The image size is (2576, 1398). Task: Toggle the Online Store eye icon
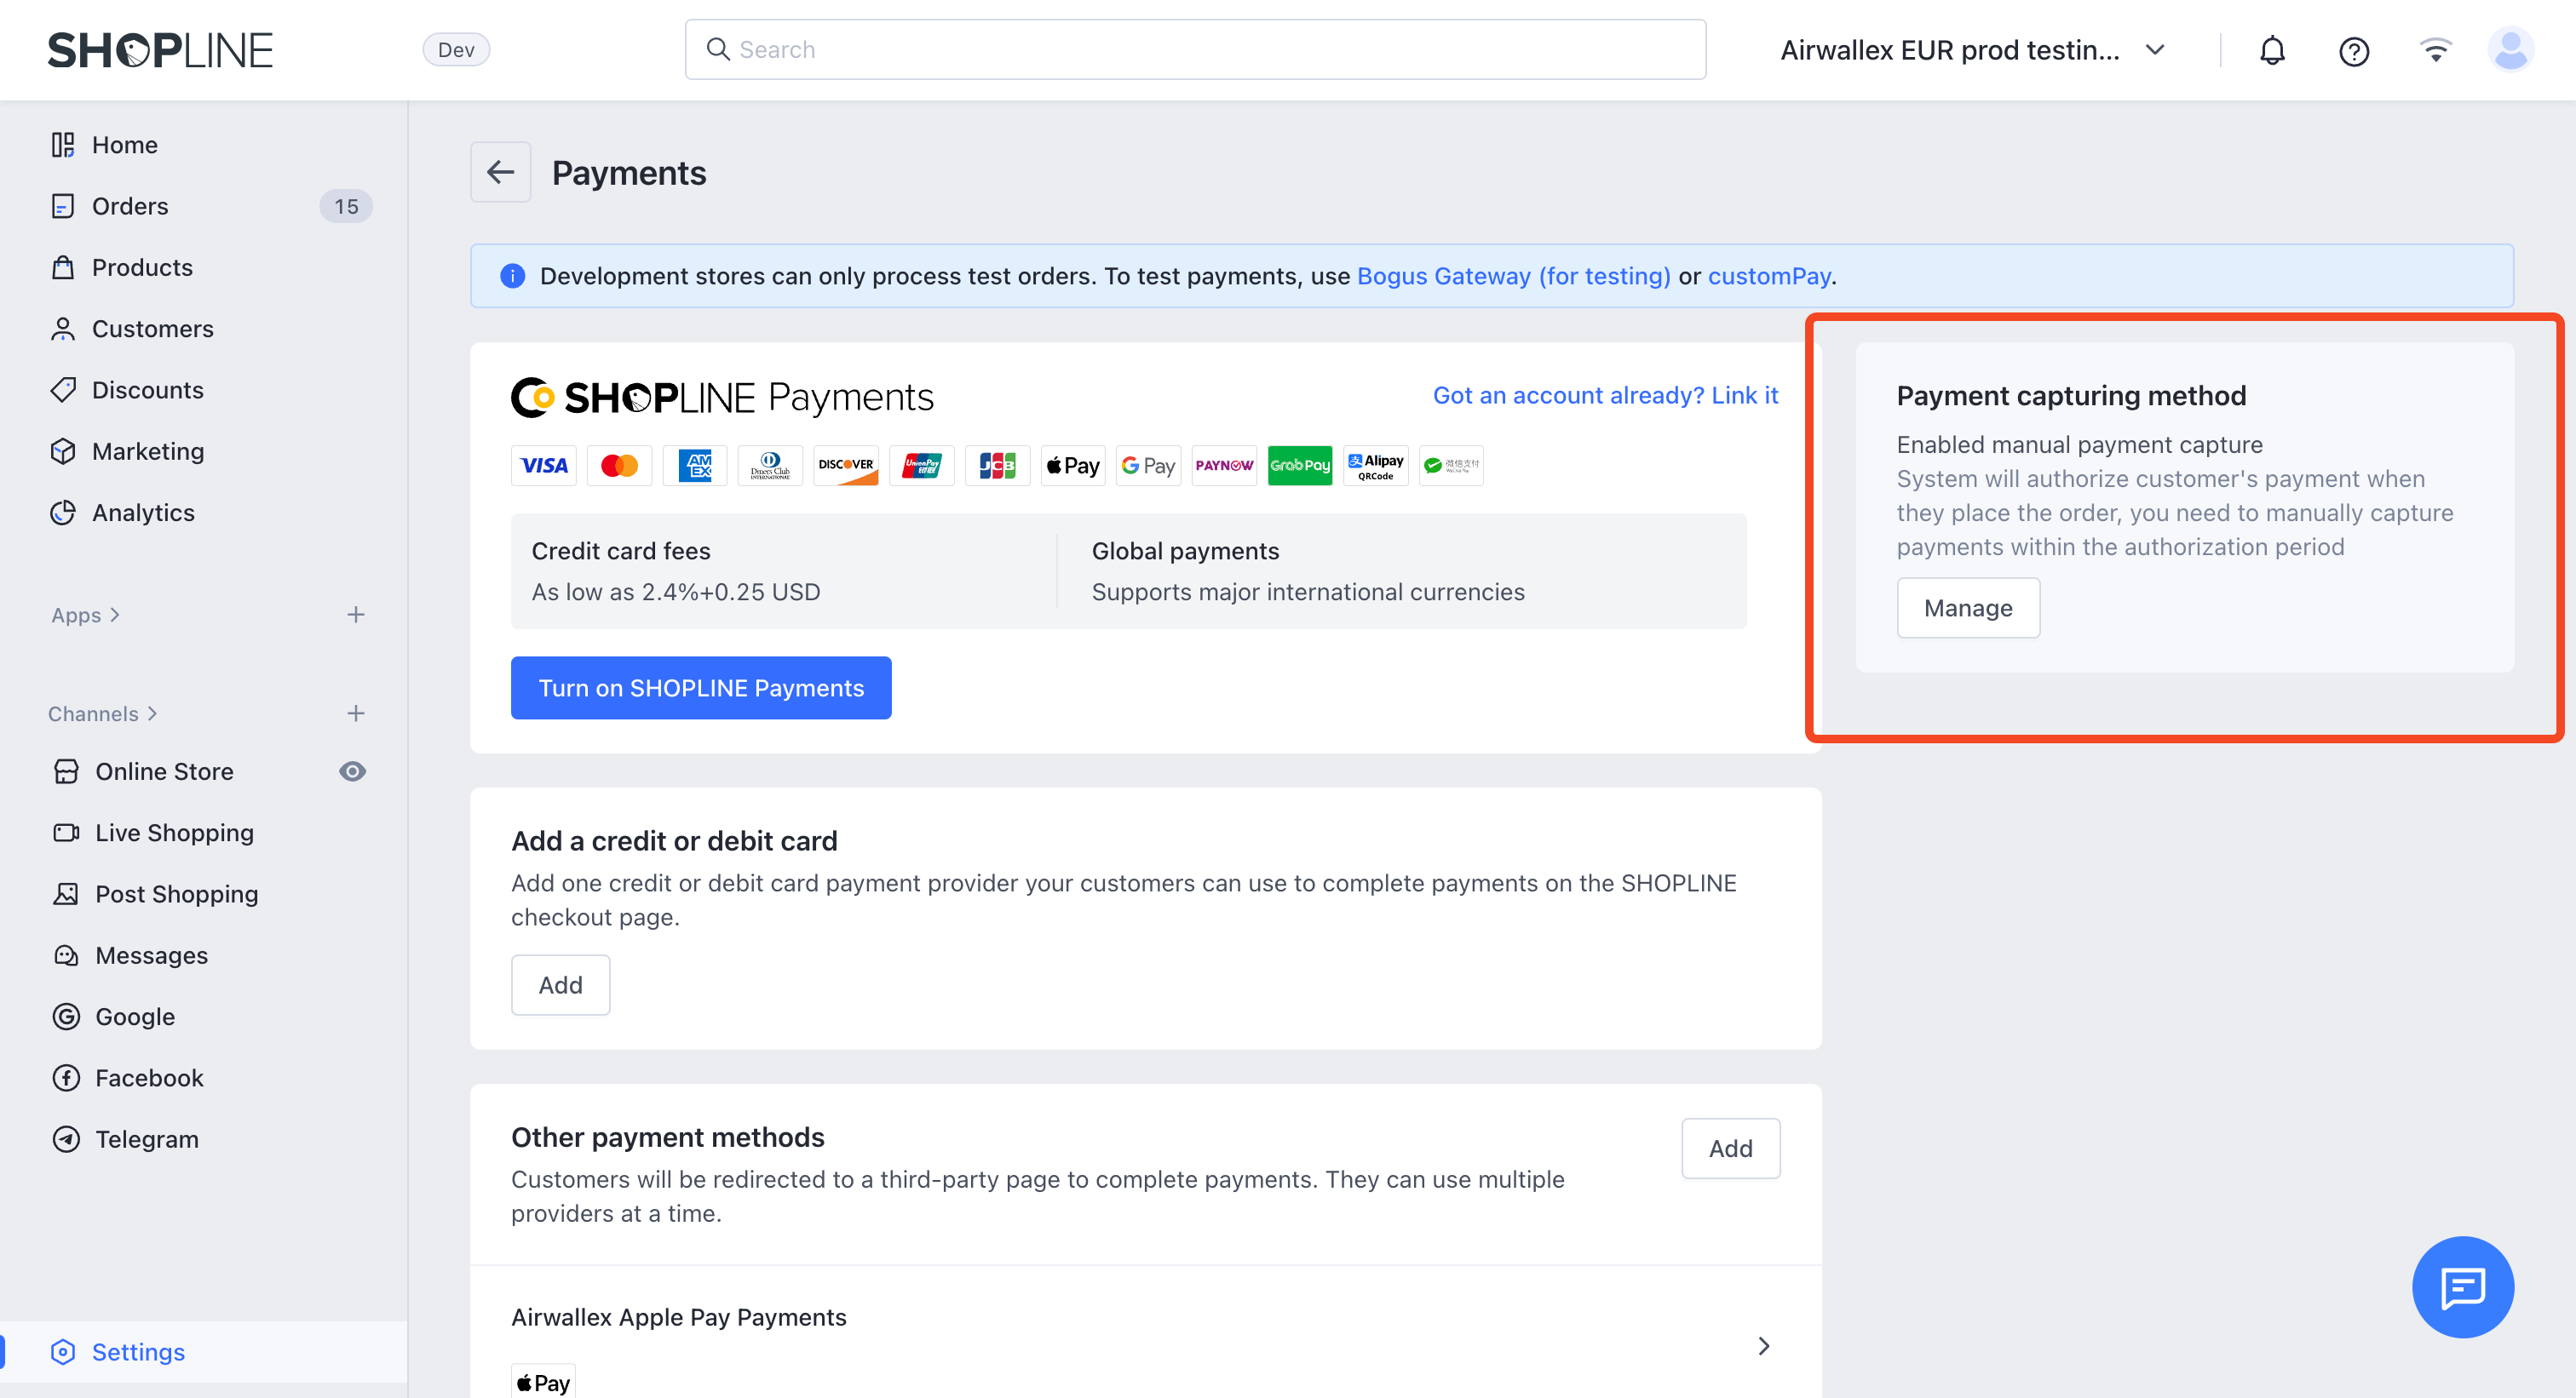(352, 771)
